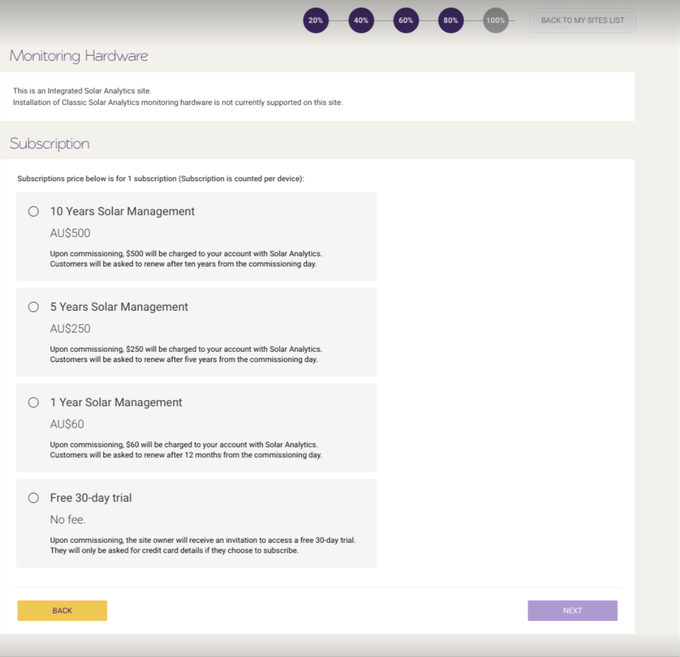Jump to the 40% progress step

click(361, 20)
